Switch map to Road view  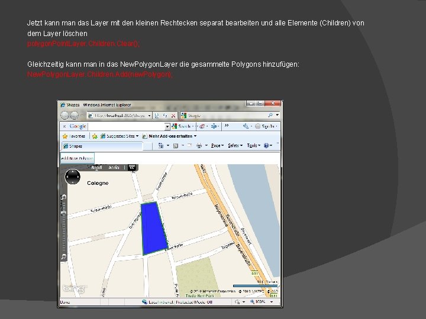click(x=96, y=168)
